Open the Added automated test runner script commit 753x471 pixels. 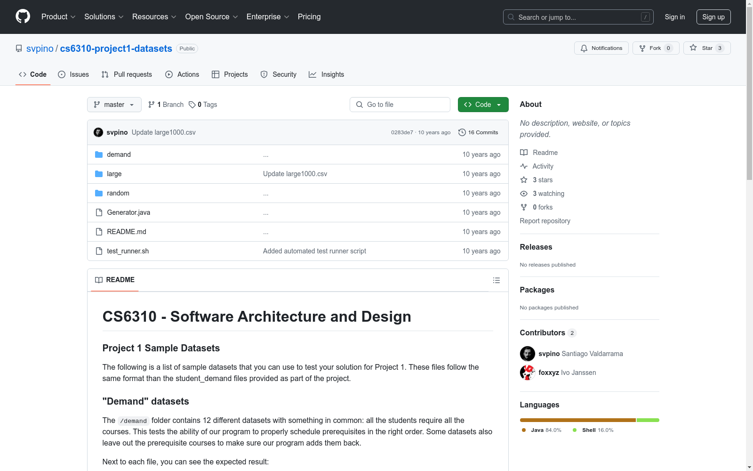314,251
